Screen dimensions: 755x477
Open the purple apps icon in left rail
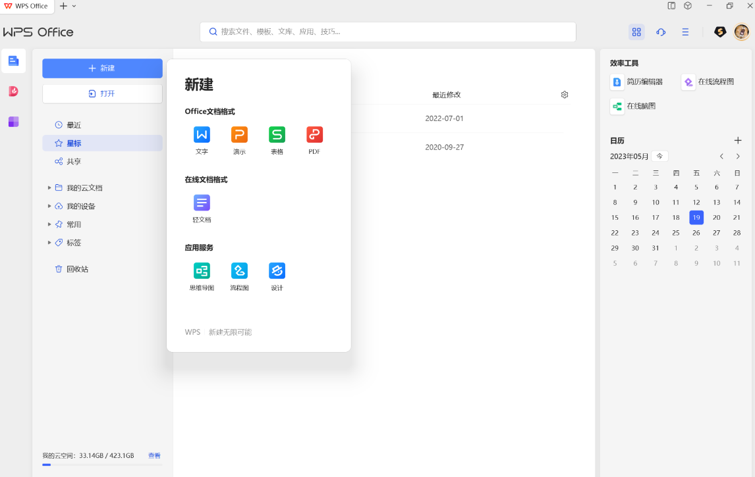(13, 122)
